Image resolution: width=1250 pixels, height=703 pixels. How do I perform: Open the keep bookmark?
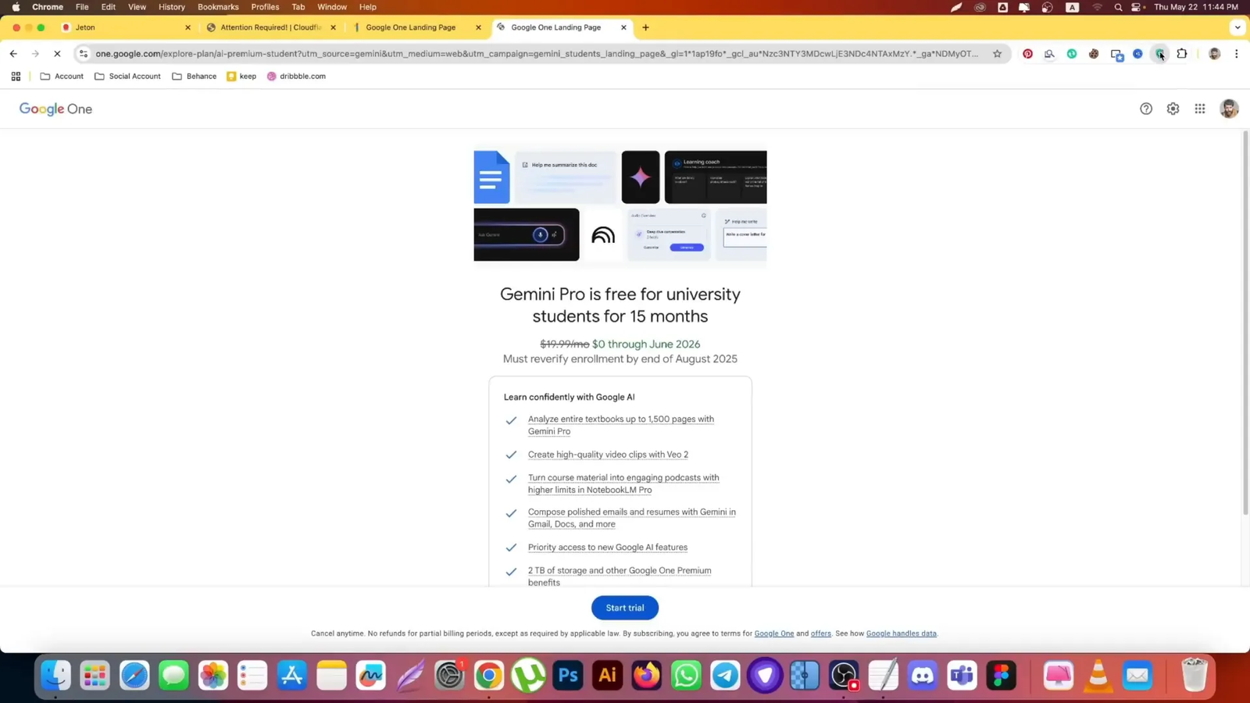click(241, 77)
